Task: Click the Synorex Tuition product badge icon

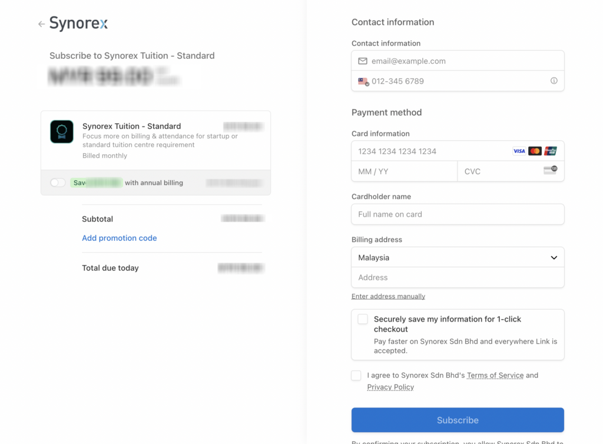Action: [x=61, y=131]
